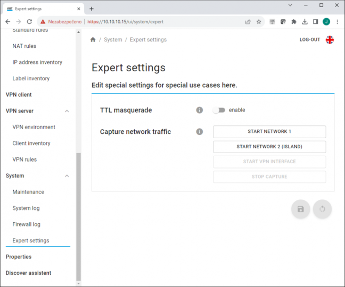The image size is (345, 287).
Task: Click LOG-OUT link
Action: (309, 40)
